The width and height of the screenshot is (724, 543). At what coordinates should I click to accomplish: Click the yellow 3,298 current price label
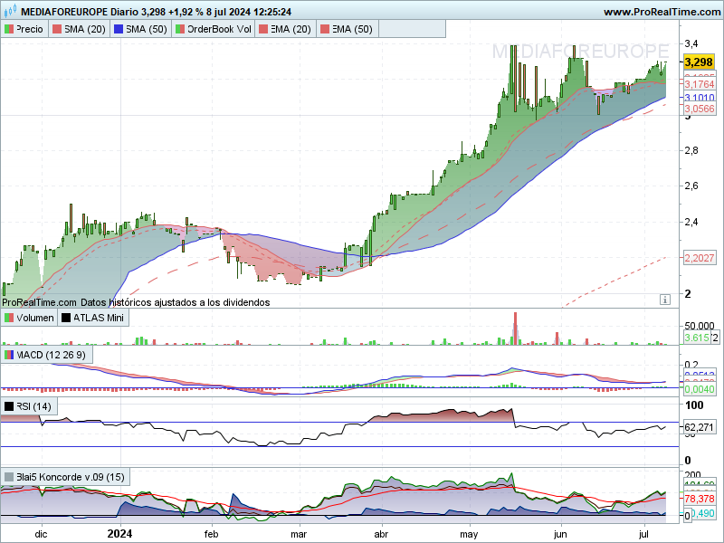[x=699, y=62]
